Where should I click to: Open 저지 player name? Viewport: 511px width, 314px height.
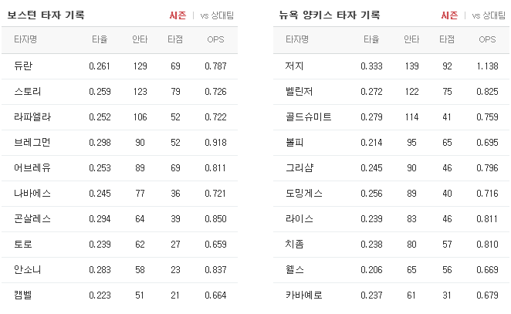pos(295,66)
